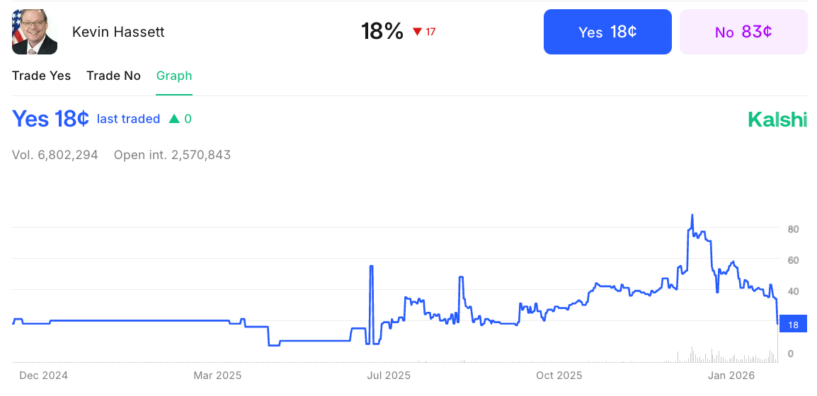Buy No at 83¢

click(x=743, y=32)
